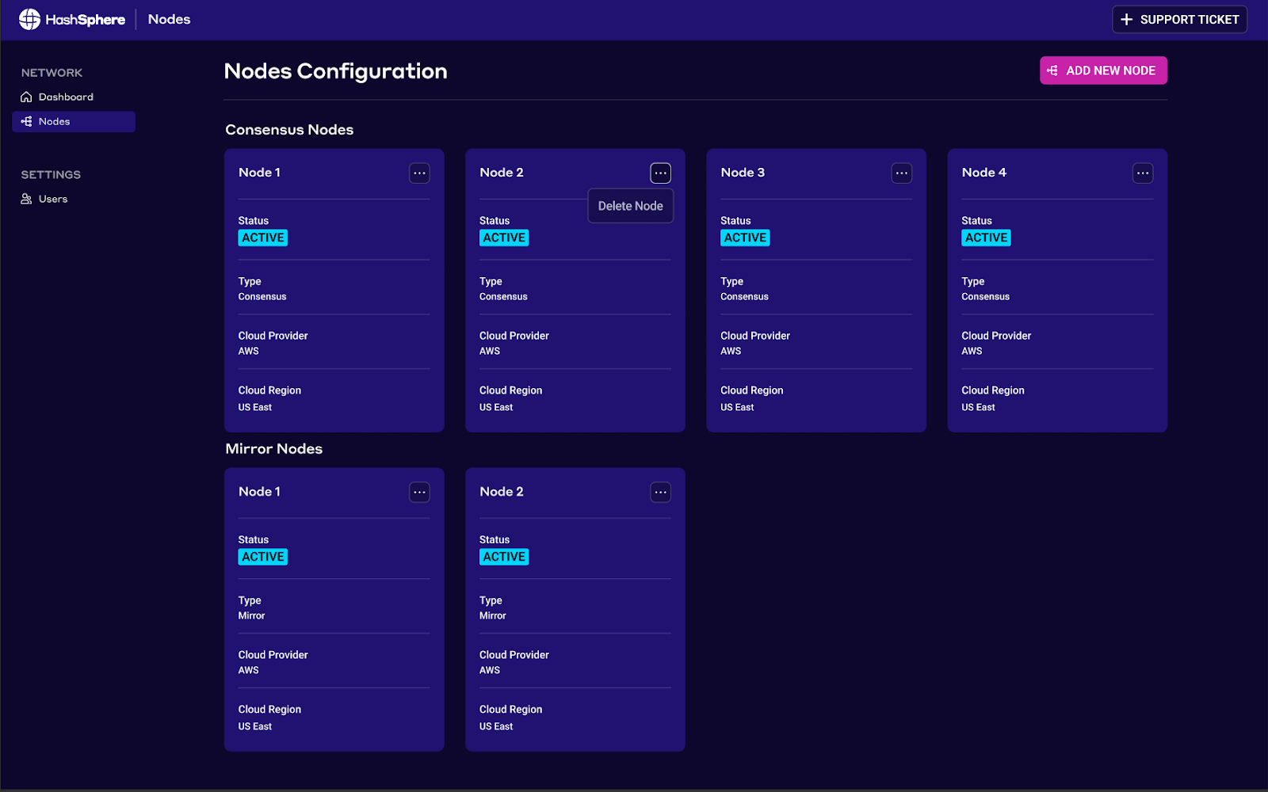Go to Users under Settings

click(52, 199)
